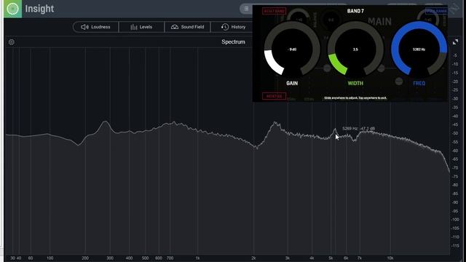Open the hamburger menu in the top bar

pos(246,9)
